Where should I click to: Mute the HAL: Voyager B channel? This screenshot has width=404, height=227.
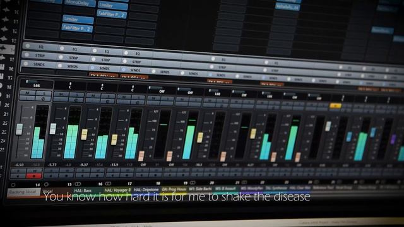124,97
